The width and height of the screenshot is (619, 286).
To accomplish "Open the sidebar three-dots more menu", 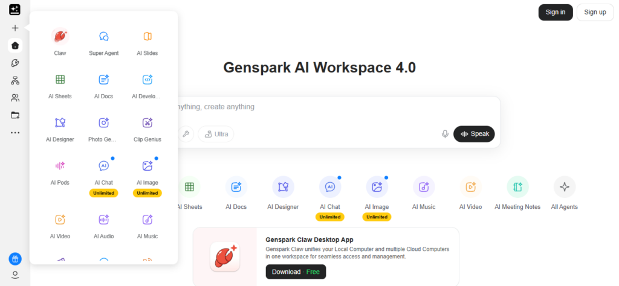I will point(15,133).
